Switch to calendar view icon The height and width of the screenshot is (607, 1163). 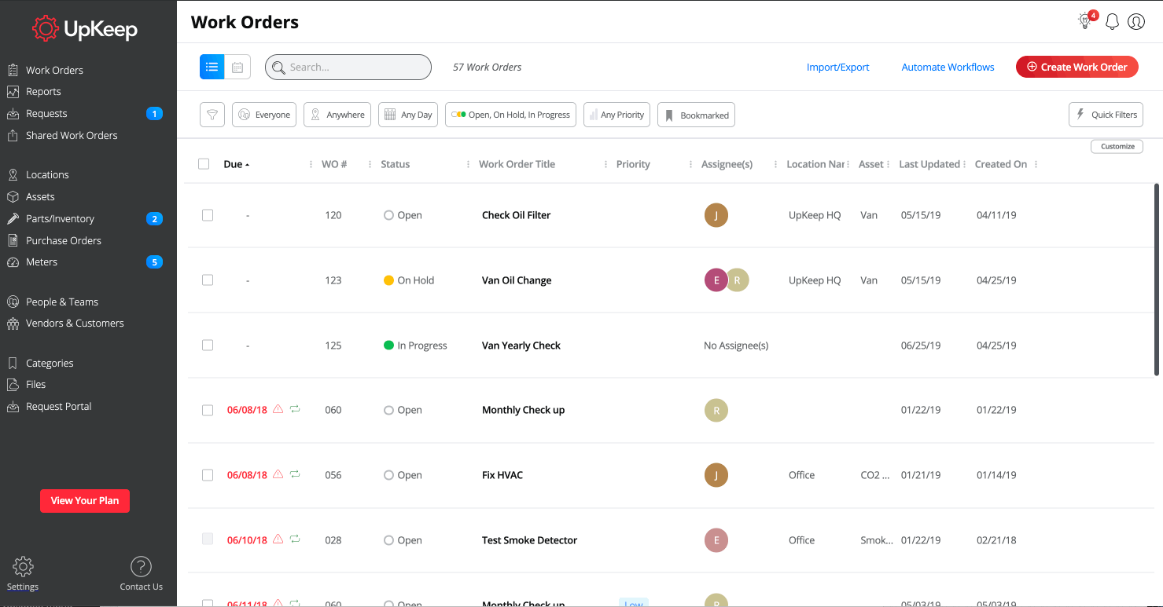coord(237,68)
